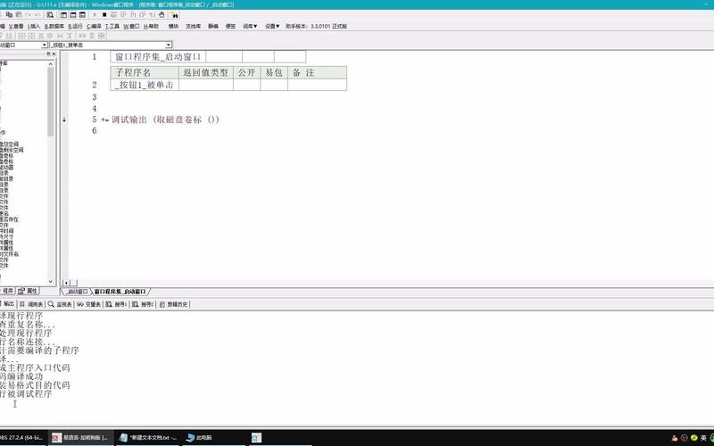Switch to the _启动窗口 editor tab

76,292
